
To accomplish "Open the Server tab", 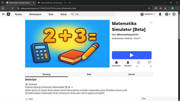I will point(132,74).
